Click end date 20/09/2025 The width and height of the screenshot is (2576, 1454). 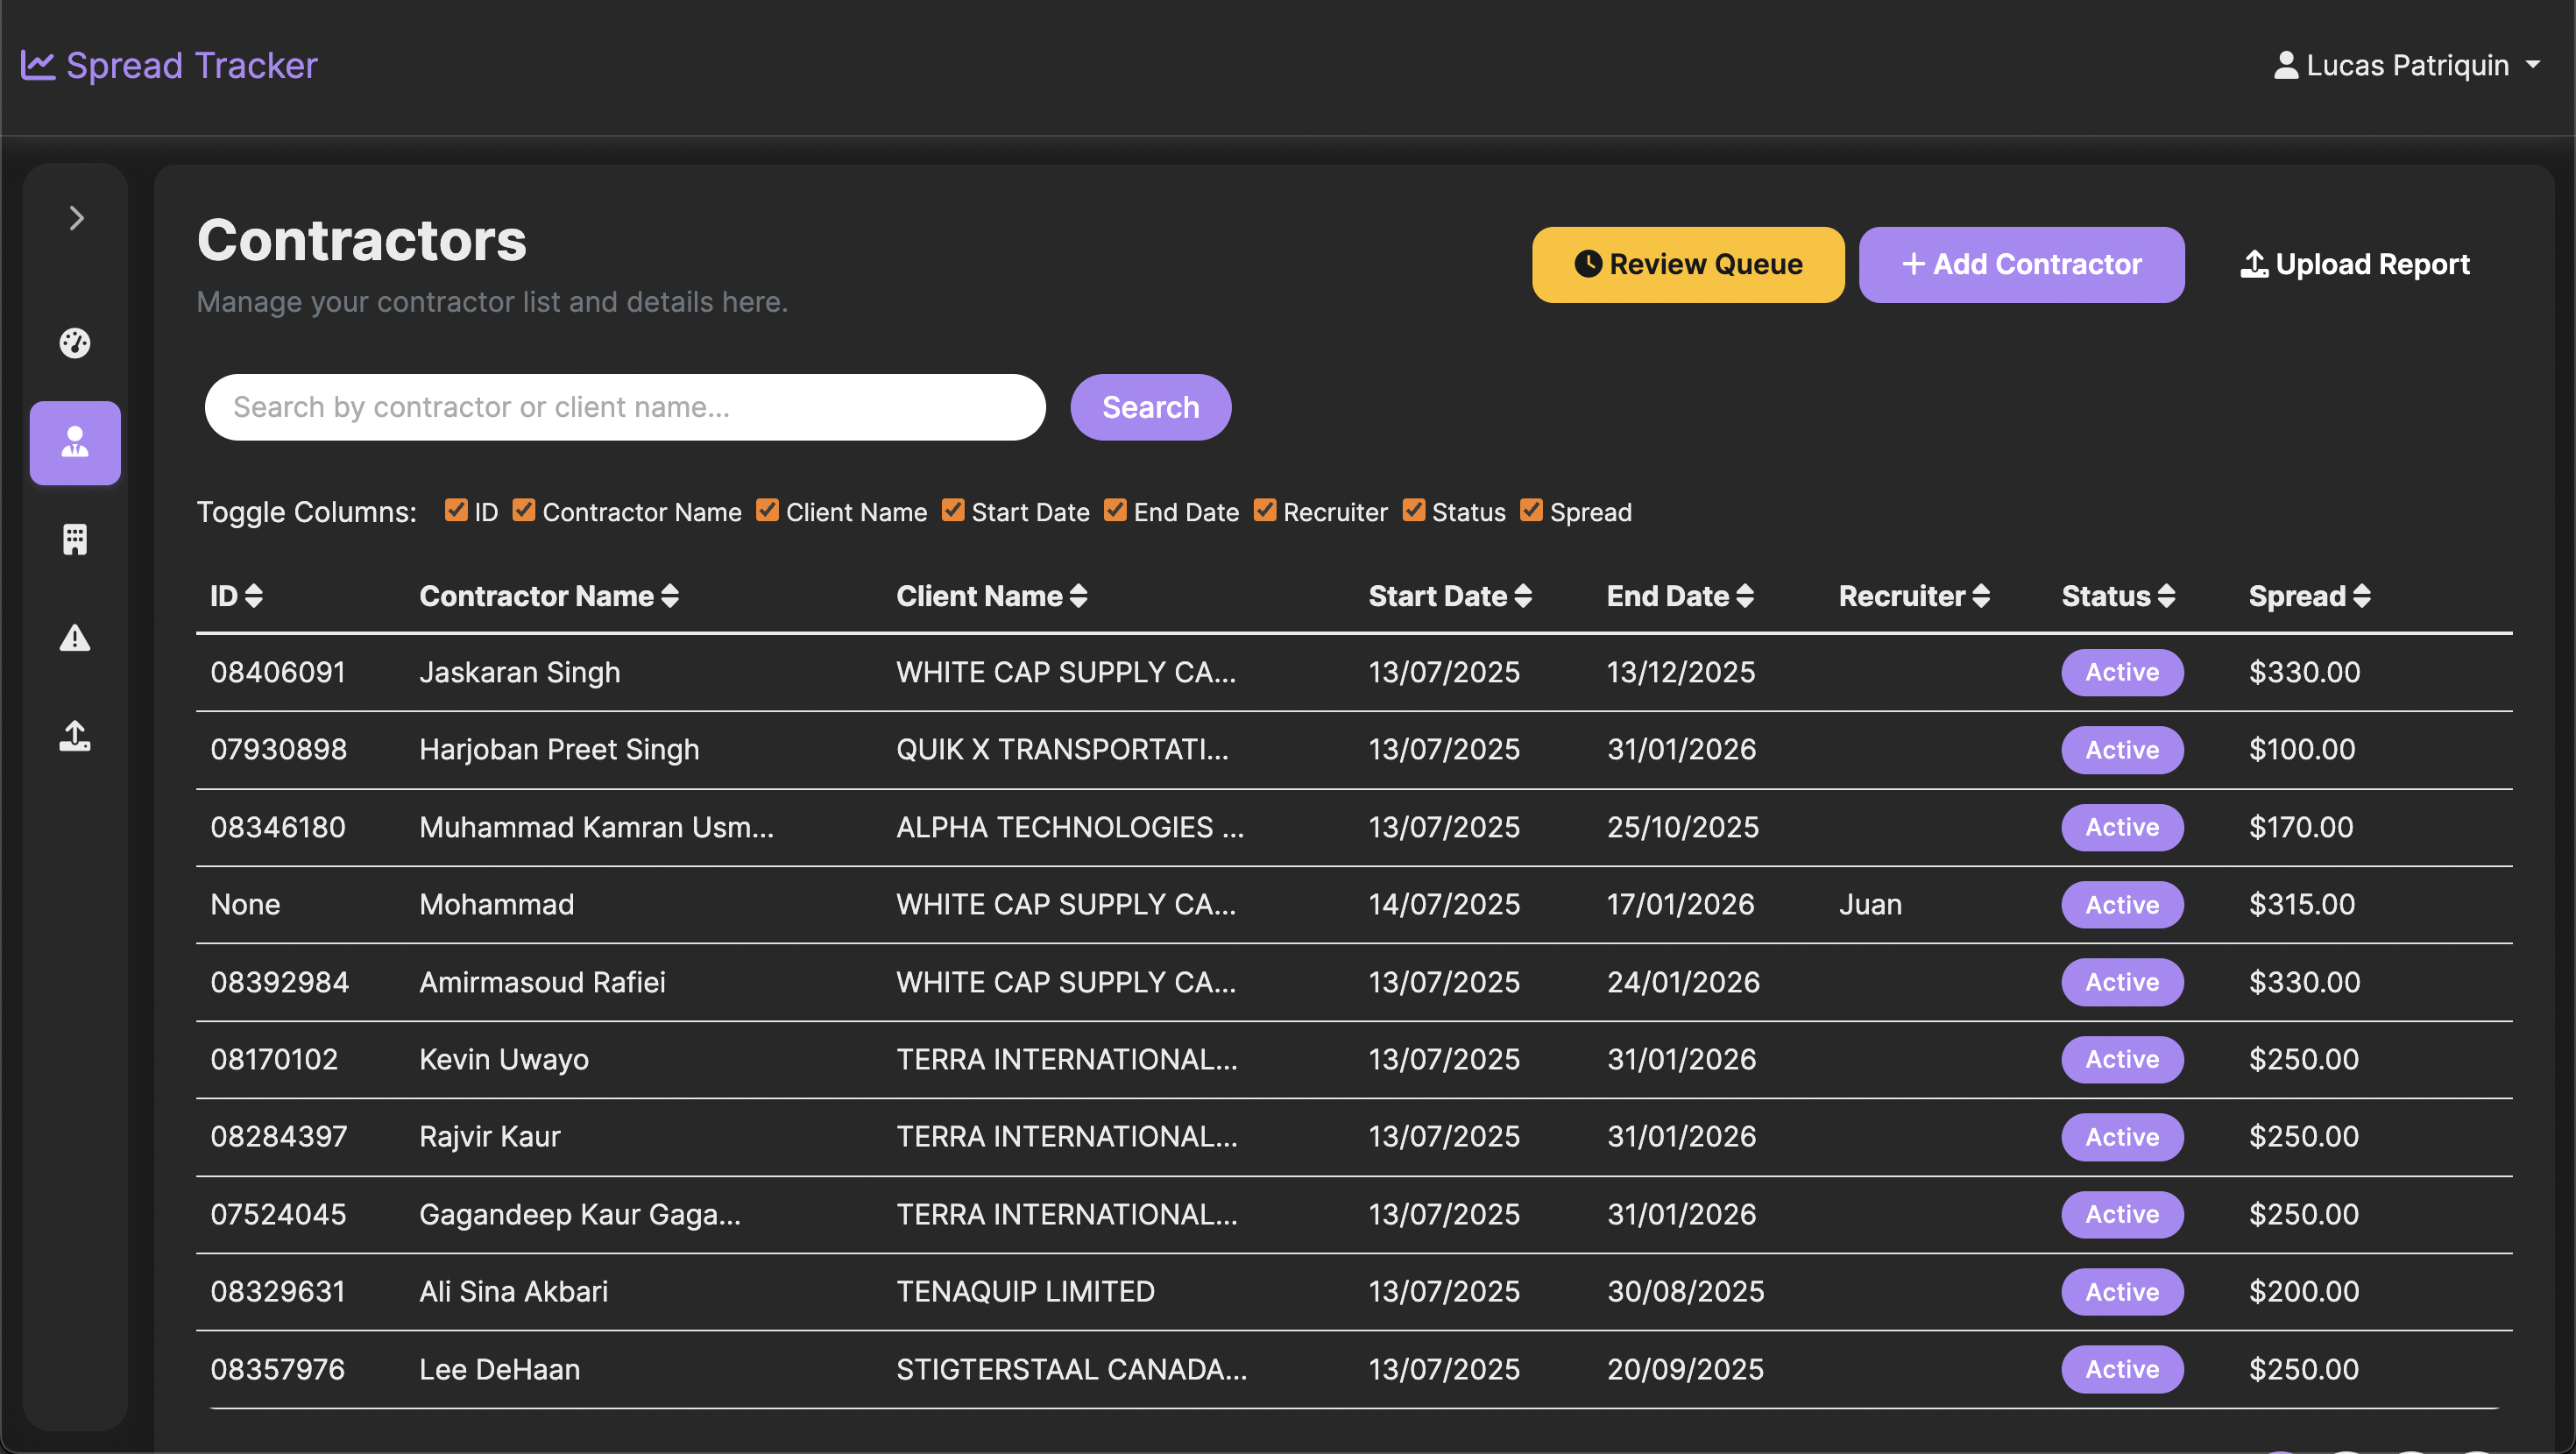click(x=1685, y=1369)
